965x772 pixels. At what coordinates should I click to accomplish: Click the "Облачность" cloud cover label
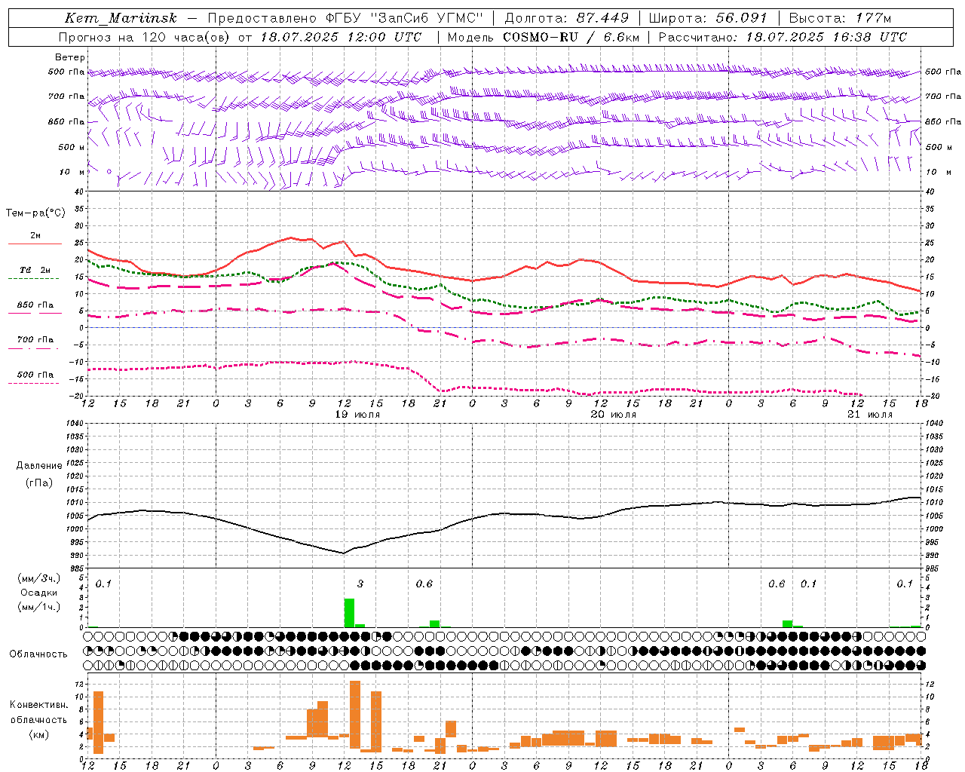pyautogui.click(x=38, y=654)
